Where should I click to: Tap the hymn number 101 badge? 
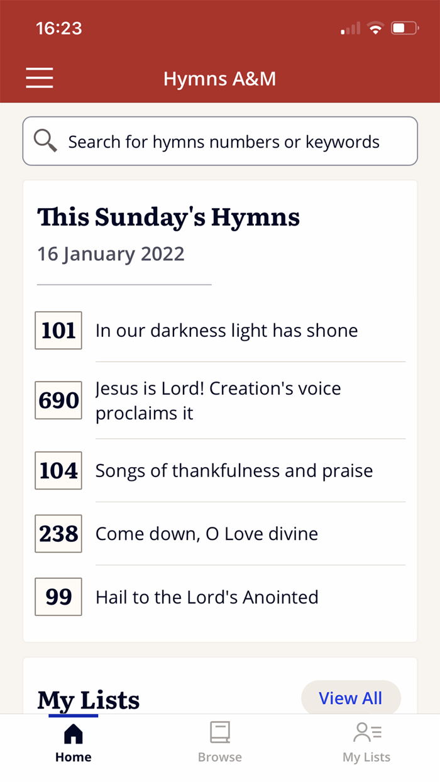[x=58, y=330]
